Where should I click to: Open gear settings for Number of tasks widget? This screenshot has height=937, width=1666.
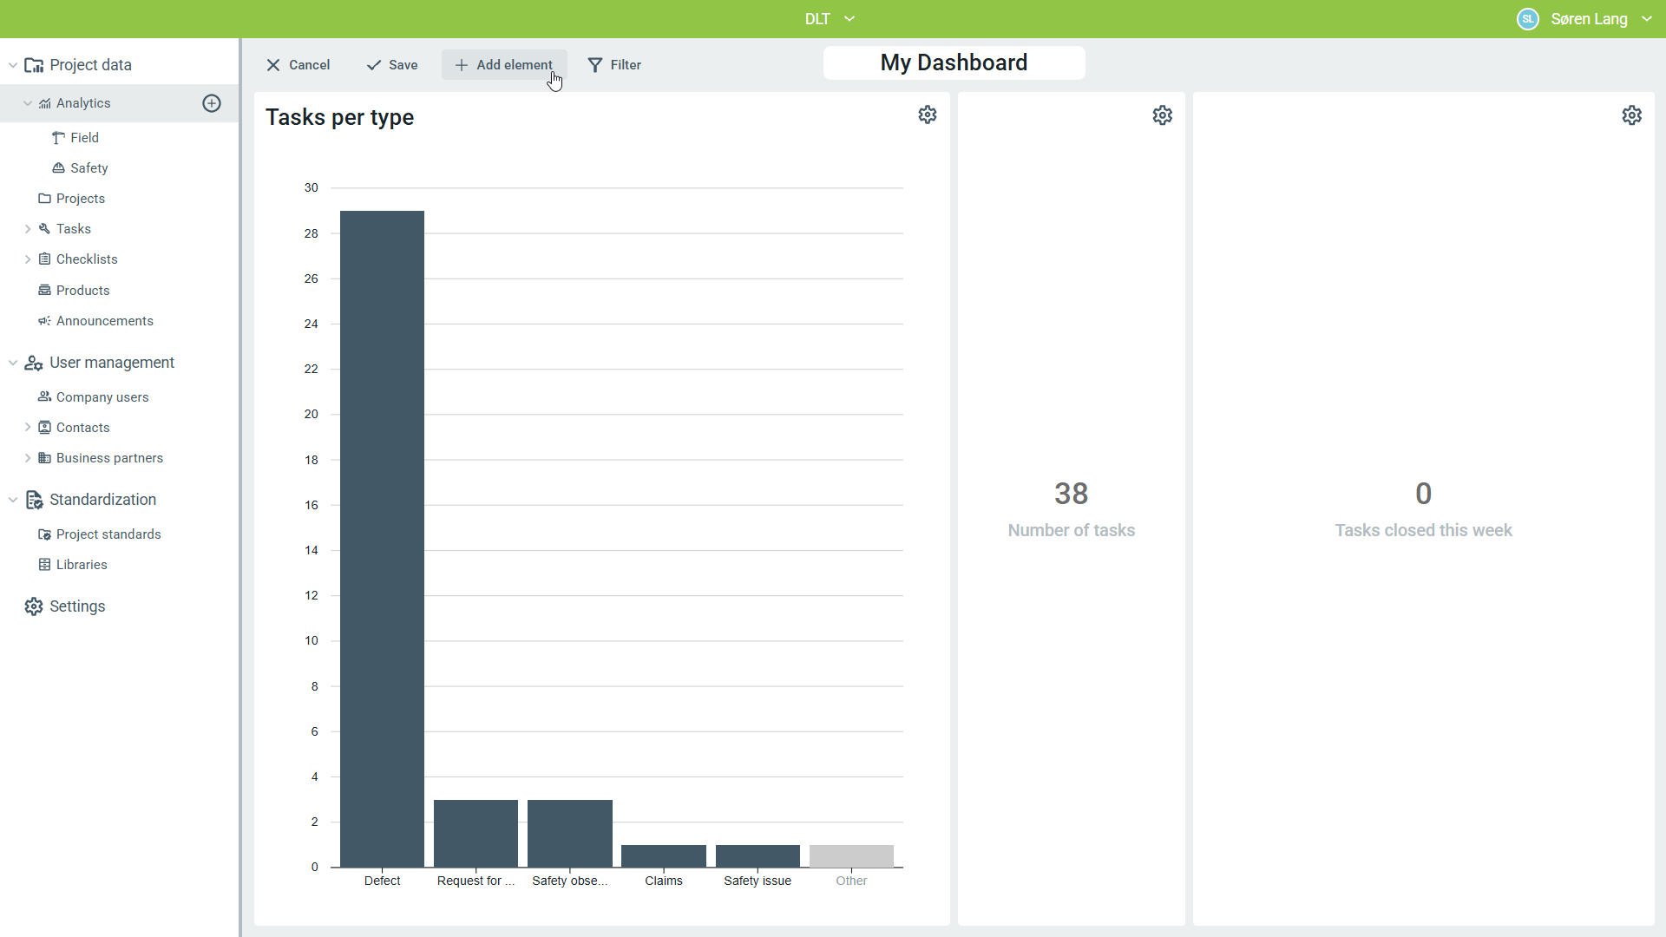pyautogui.click(x=1163, y=115)
